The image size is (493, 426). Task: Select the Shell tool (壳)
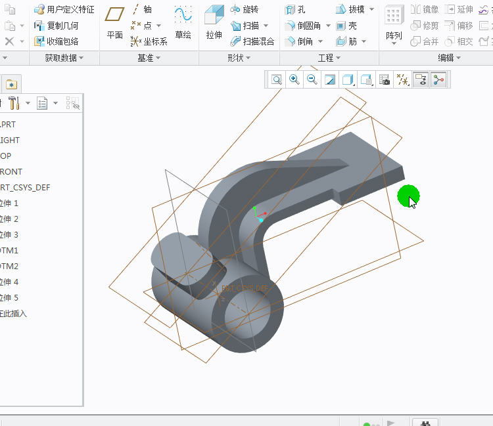click(x=346, y=26)
